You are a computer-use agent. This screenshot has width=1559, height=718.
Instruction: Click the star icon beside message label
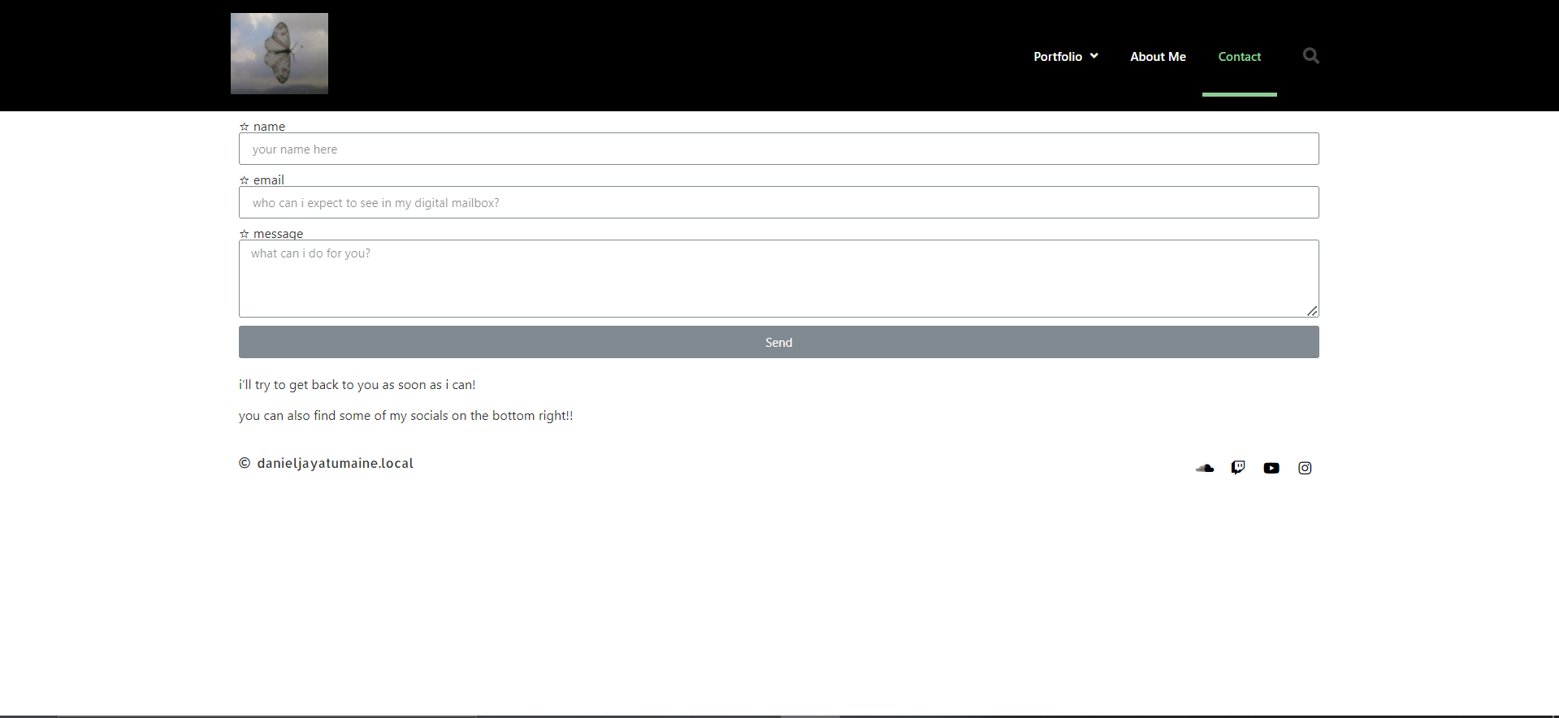(244, 234)
